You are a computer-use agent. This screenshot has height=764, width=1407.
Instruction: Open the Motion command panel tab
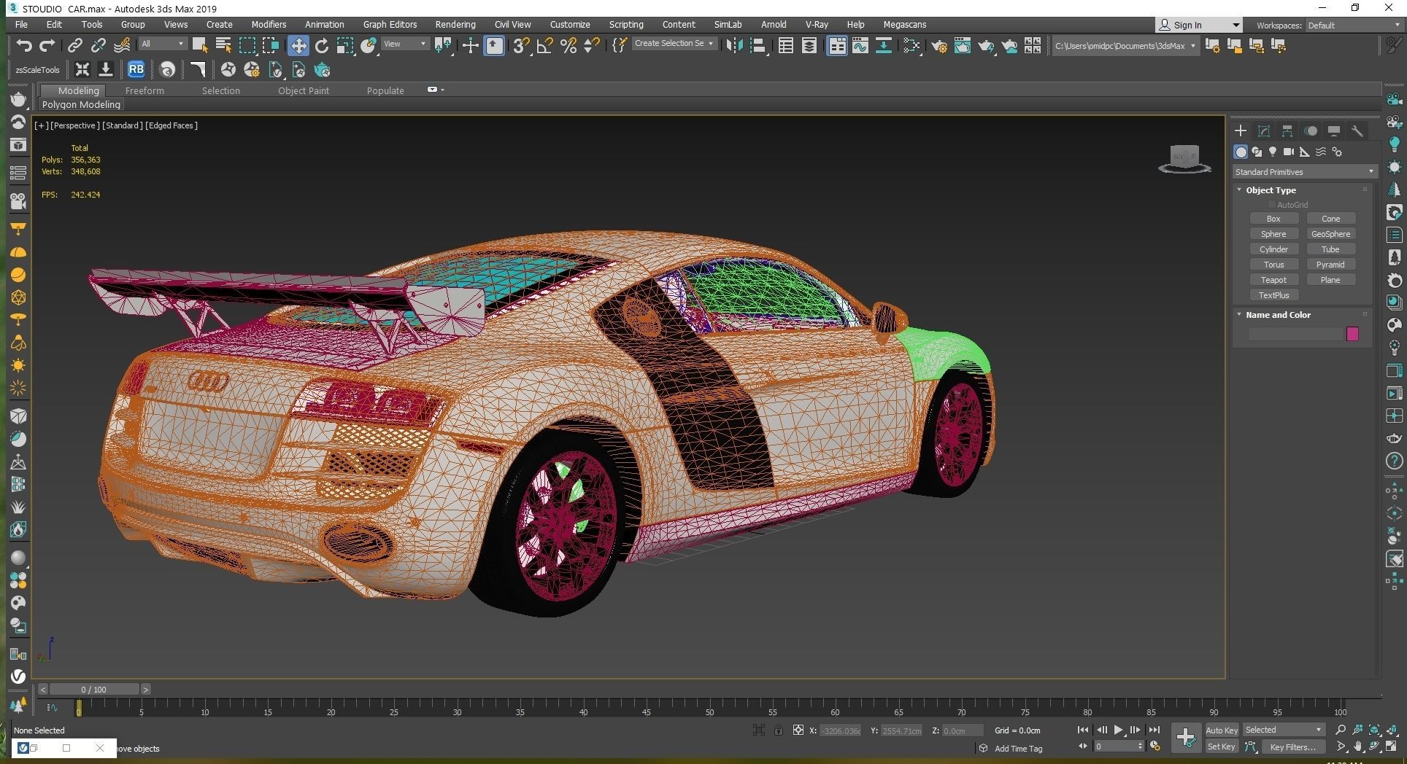coord(1311,131)
